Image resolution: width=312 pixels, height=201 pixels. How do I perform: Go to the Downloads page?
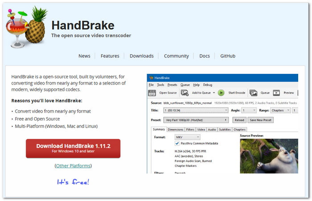(142, 56)
